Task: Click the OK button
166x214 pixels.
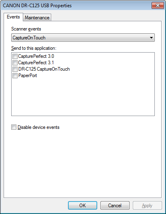Action: [82, 206]
